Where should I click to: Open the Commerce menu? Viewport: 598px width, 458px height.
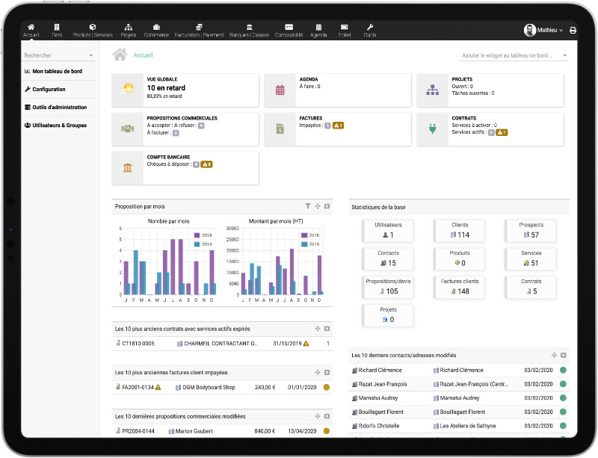(156, 31)
